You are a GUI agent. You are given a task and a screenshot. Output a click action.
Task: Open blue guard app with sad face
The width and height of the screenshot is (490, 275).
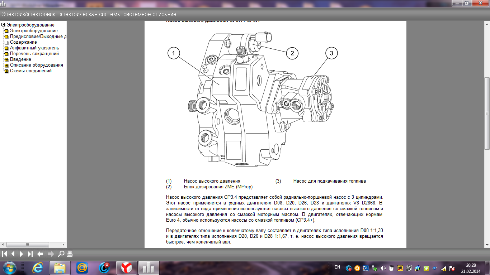point(104,267)
